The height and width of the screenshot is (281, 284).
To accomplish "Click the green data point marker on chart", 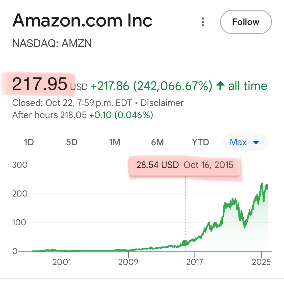I will (x=185, y=243).
